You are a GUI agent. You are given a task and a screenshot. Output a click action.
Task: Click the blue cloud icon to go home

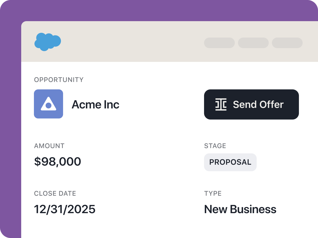[x=48, y=41]
